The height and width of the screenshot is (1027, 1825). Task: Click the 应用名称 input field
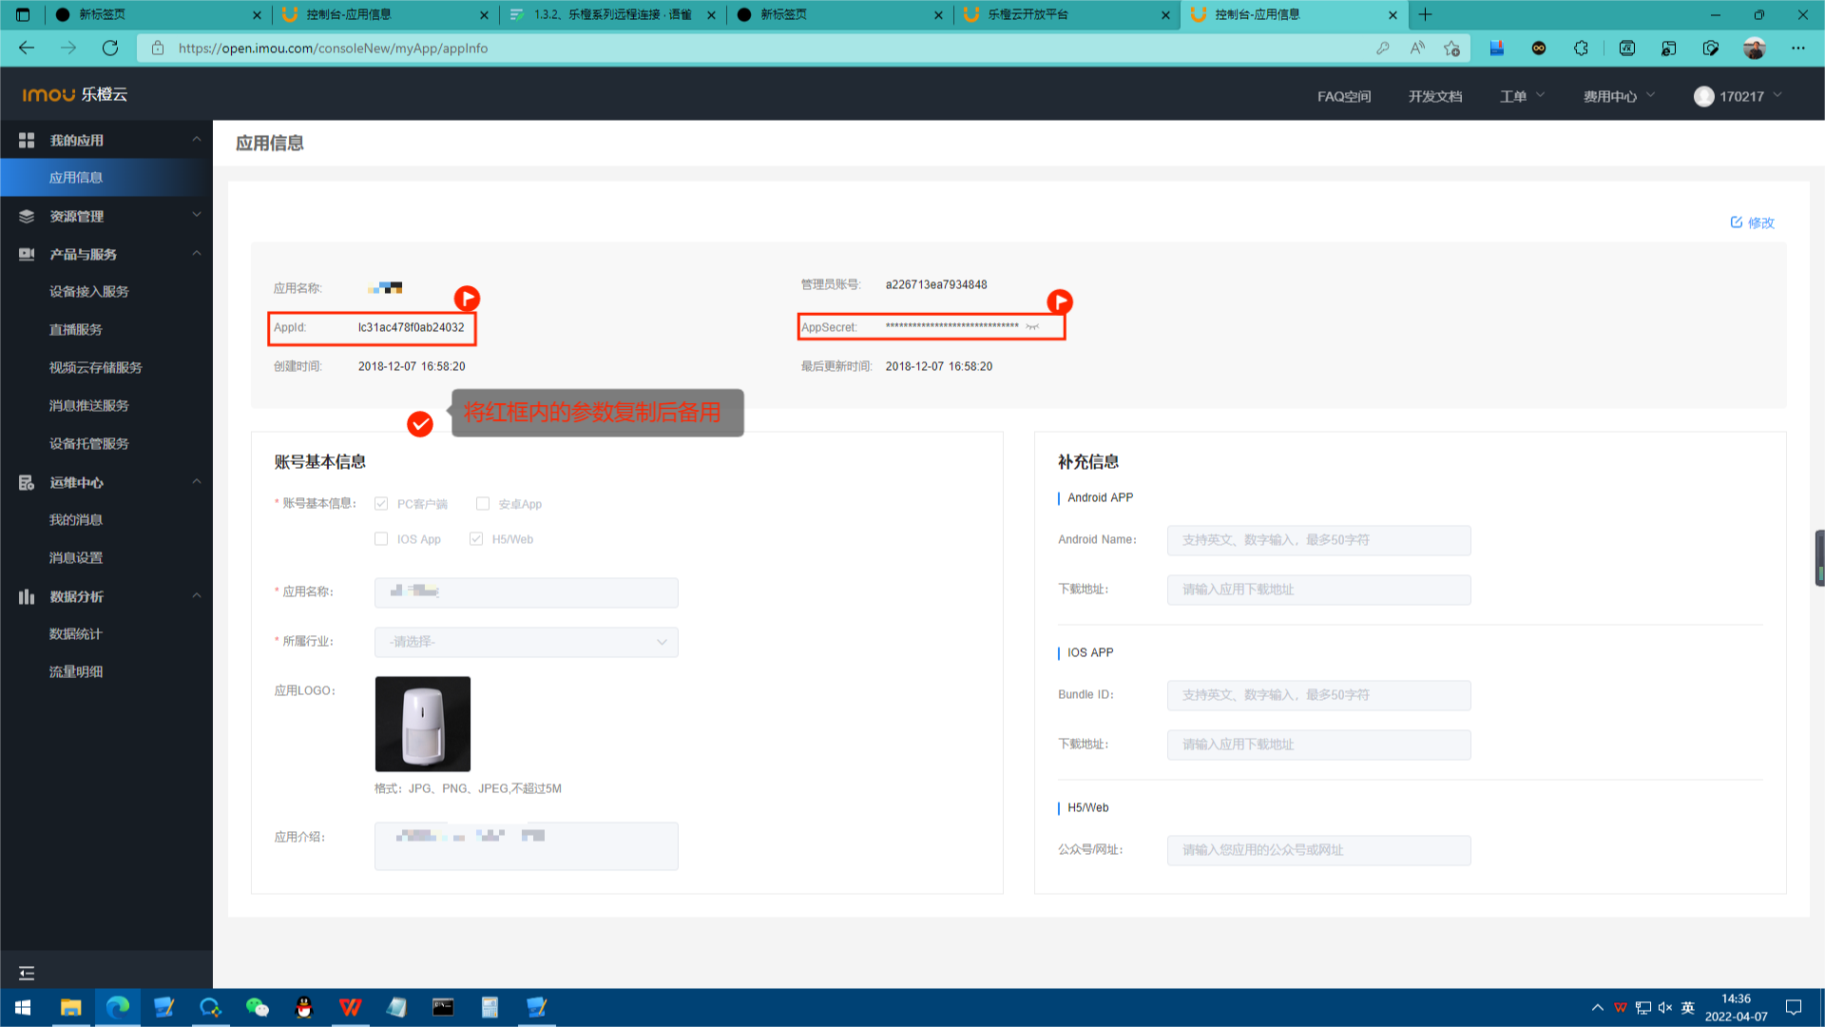[x=527, y=591]
